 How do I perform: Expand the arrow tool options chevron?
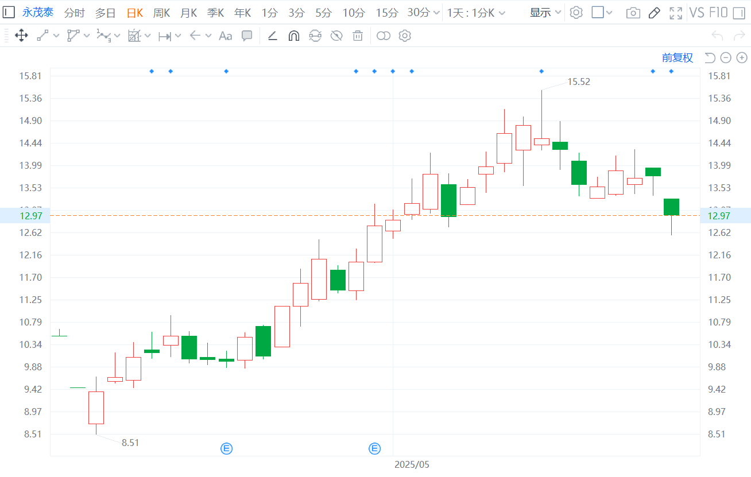208,36
